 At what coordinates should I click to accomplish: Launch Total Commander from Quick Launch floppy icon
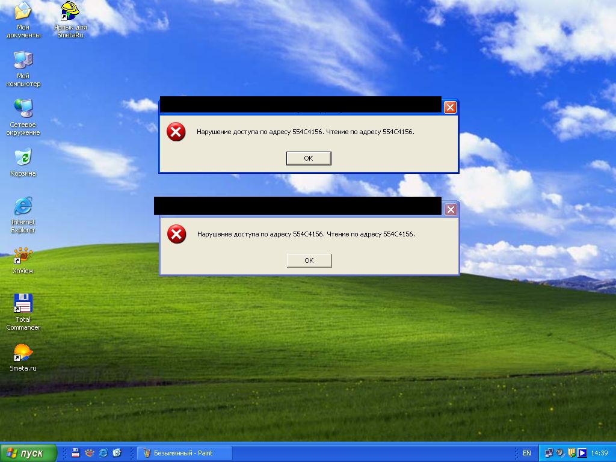click(76, 453)
